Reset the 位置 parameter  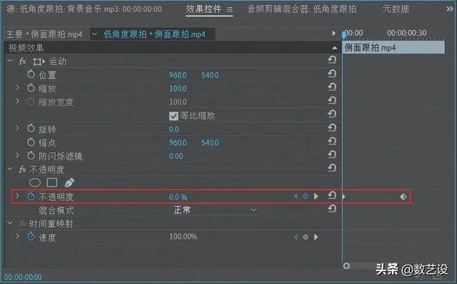(332, 73)
